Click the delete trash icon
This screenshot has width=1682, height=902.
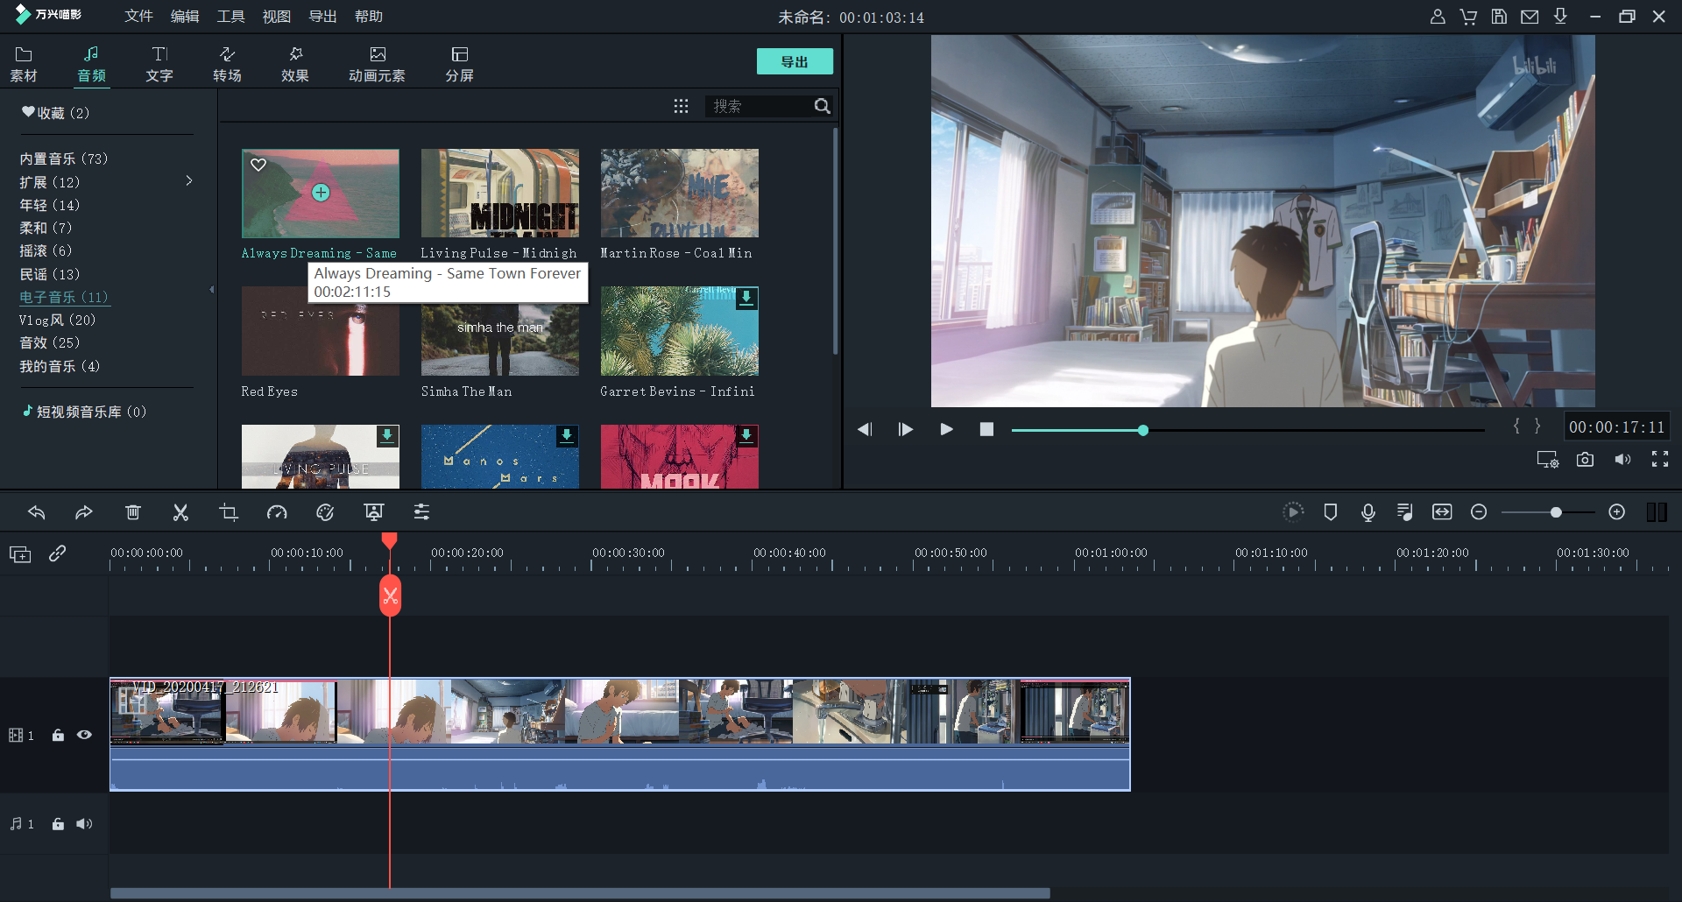[132, 513]
